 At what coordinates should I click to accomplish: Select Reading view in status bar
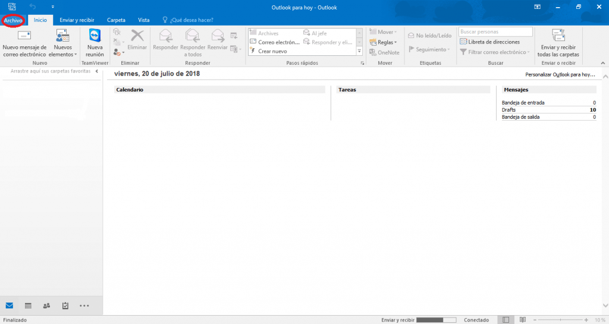coord(523,320)
